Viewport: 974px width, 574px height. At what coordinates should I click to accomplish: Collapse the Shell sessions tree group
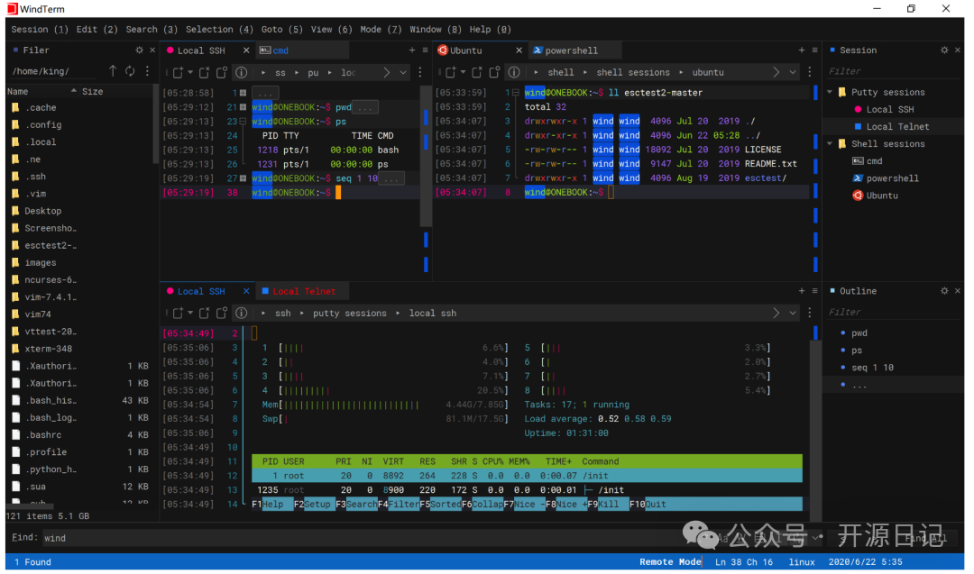click(830, 144)
